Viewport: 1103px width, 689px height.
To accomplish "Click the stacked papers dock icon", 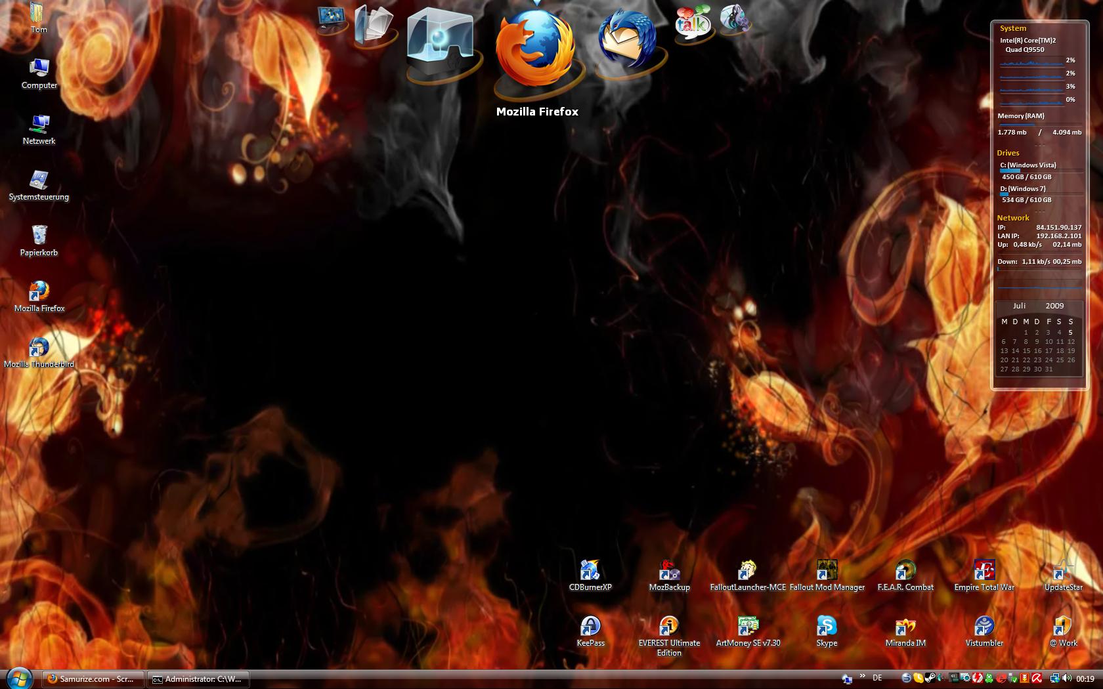I will 374,25.
